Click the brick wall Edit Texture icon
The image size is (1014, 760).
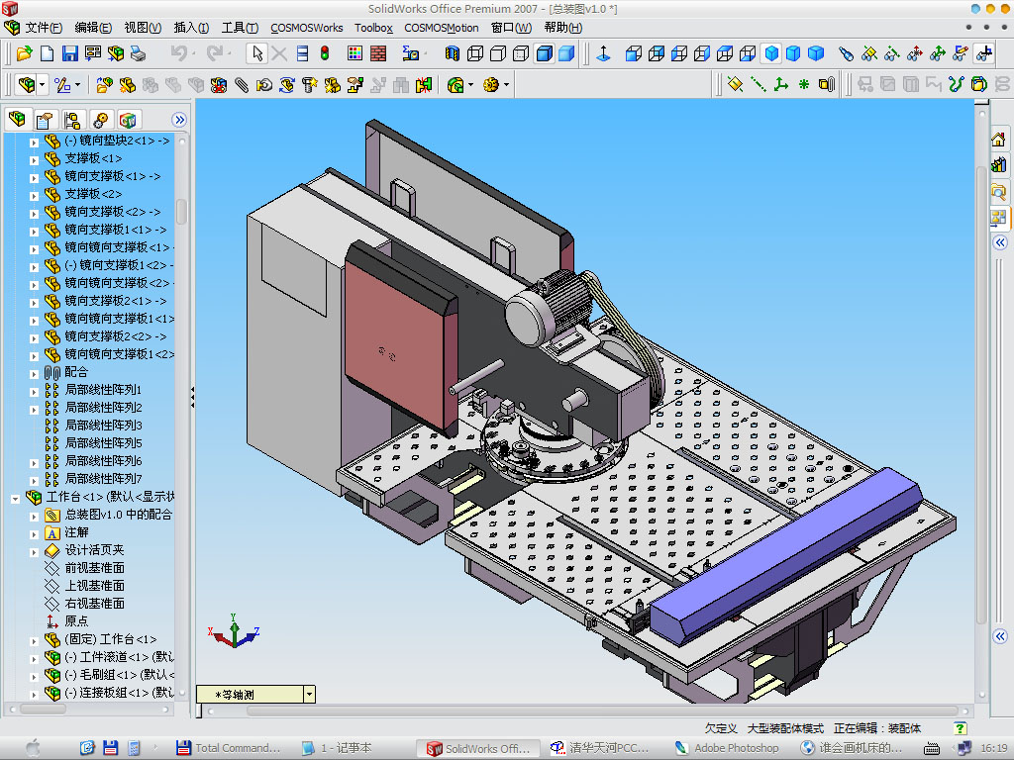tap(378, 53)
